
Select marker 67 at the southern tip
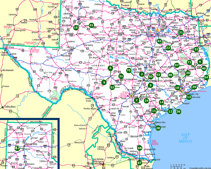pos(139,163)
